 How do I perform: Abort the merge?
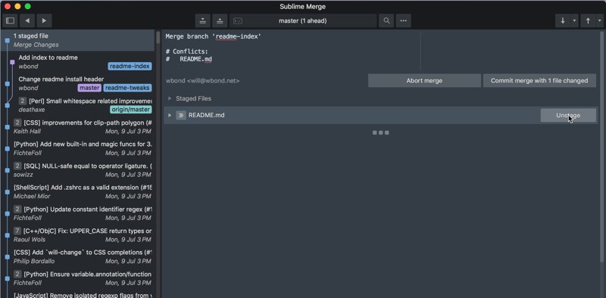click(x=424, y=81)
